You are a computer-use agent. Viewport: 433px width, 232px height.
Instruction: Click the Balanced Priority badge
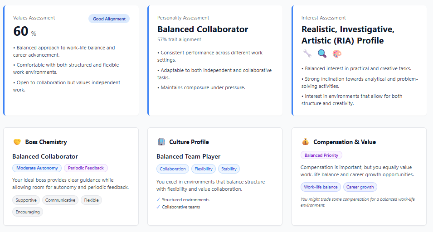[321, 155]
